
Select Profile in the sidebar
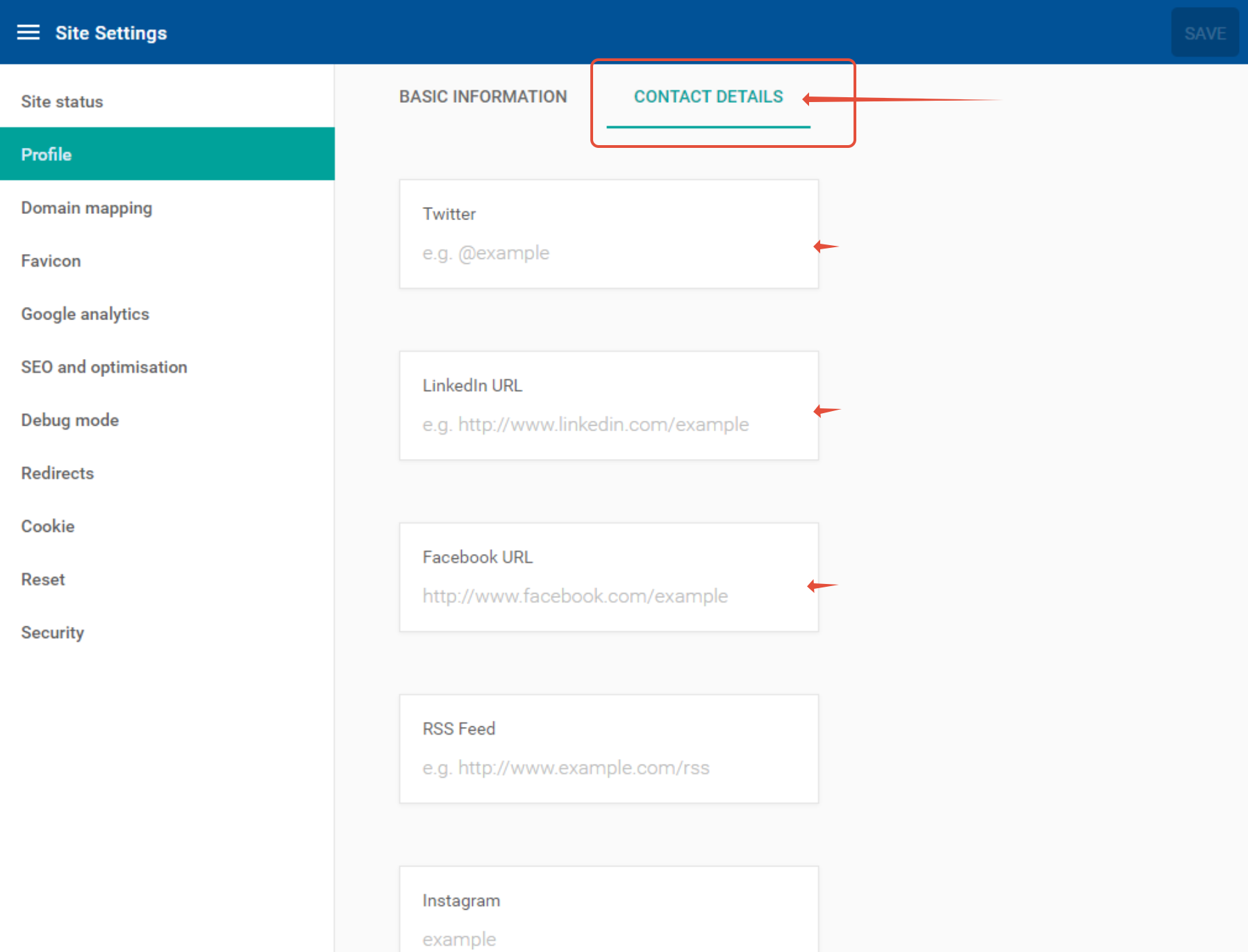(167, 154)
